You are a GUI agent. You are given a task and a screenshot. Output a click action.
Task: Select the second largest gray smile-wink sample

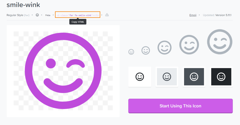[189, 45]
